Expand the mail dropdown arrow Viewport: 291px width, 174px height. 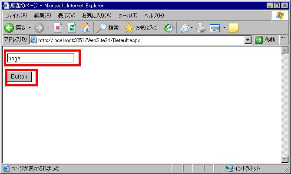tap(192, 28)
